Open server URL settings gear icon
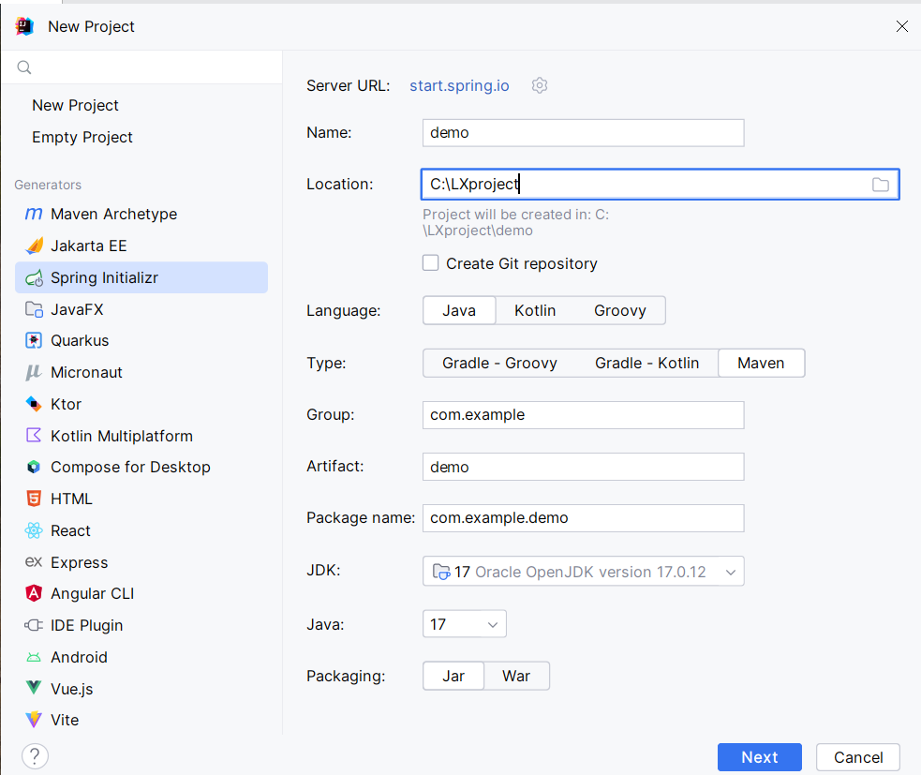Image resolution: width=921 pixels, height=775 pixels. coord(540,86)
